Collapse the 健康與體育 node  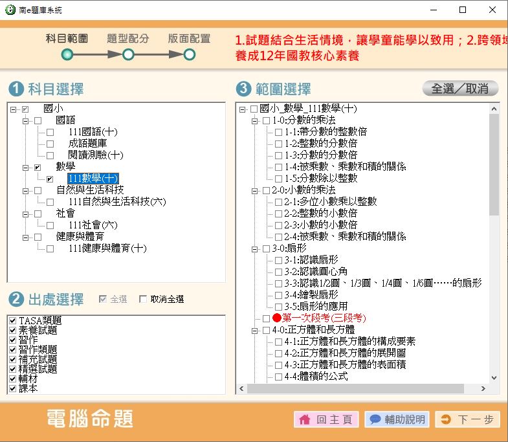tap(25, 238)
